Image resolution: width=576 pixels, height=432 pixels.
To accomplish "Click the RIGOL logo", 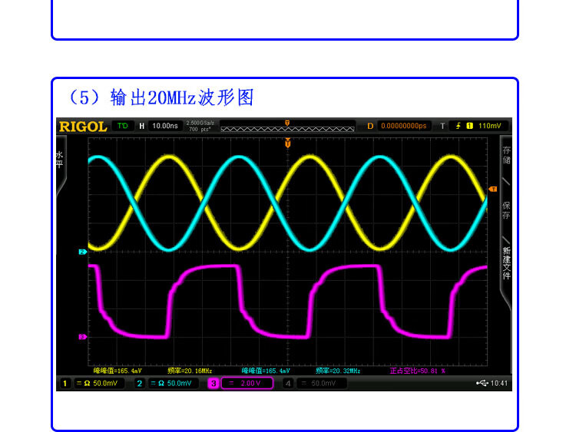I will point(83,127).
